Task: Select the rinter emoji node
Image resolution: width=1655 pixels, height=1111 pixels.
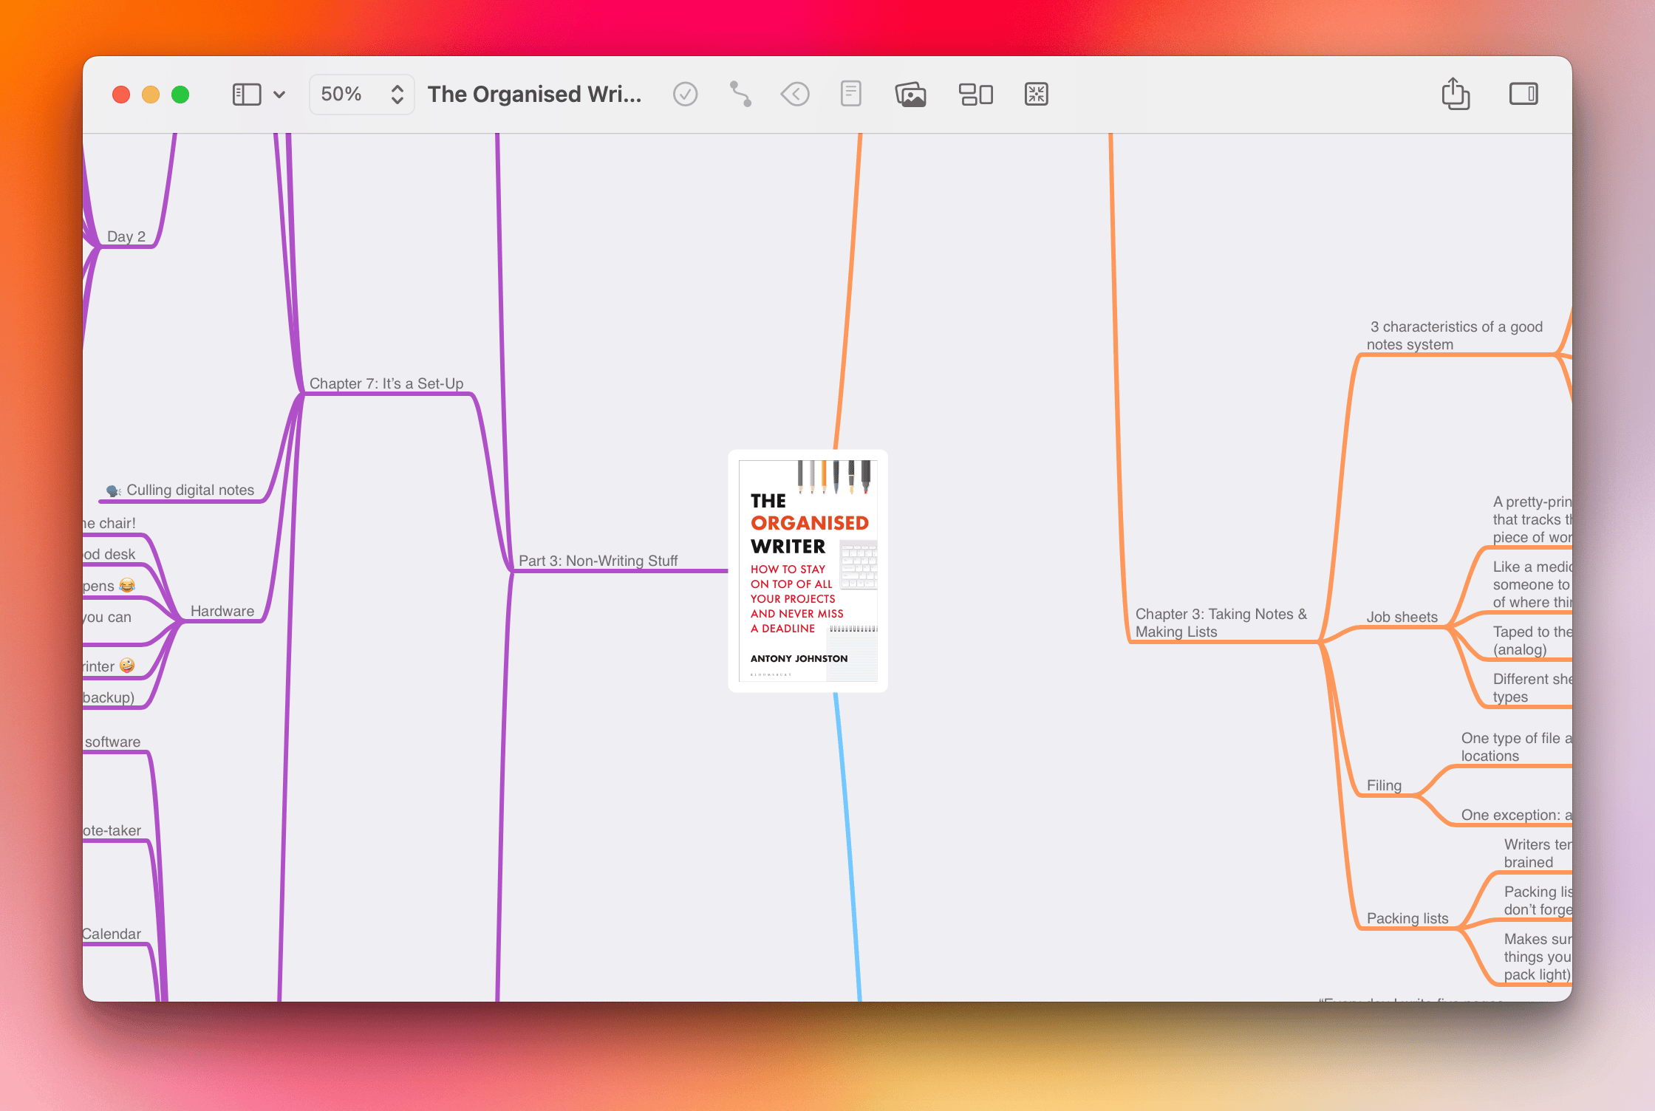Action: click(x=109, y=666)
